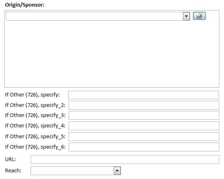Click the 'URL:' label text

point(10,160)
